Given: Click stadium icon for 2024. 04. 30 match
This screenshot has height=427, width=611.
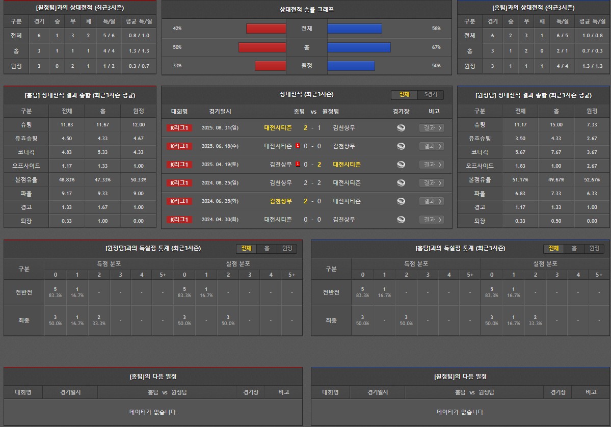Looking at the screenshot, I should (x=401, y=220).
